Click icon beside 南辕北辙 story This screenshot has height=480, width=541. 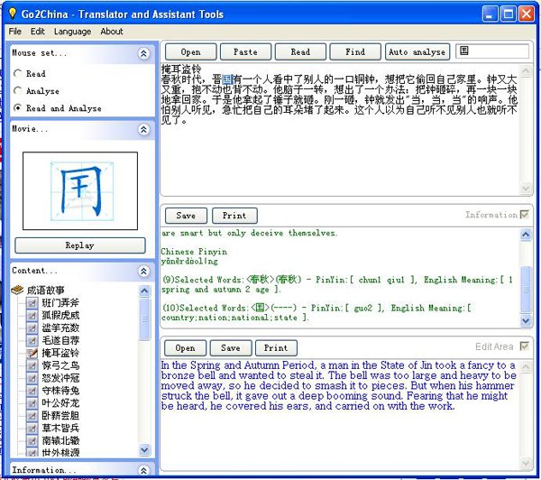pos(32,440)
